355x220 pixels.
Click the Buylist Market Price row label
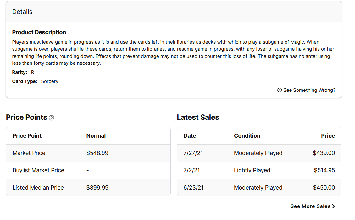[x=38, y=170]
